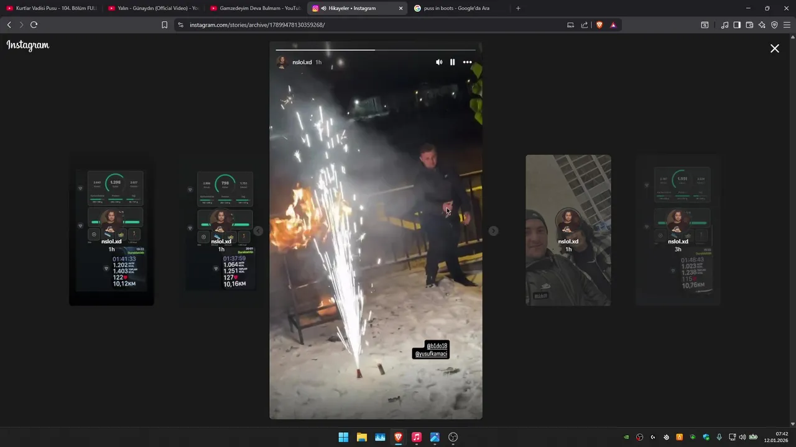Go to next story arrow
Screen dimensions: 796x447
(x=493, y=231)
